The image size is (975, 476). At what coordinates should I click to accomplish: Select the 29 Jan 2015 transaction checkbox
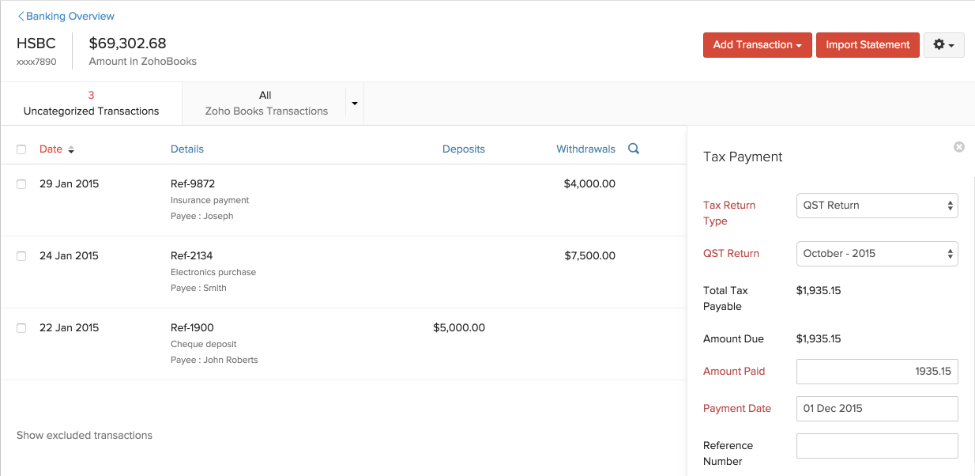coord(21,184)
